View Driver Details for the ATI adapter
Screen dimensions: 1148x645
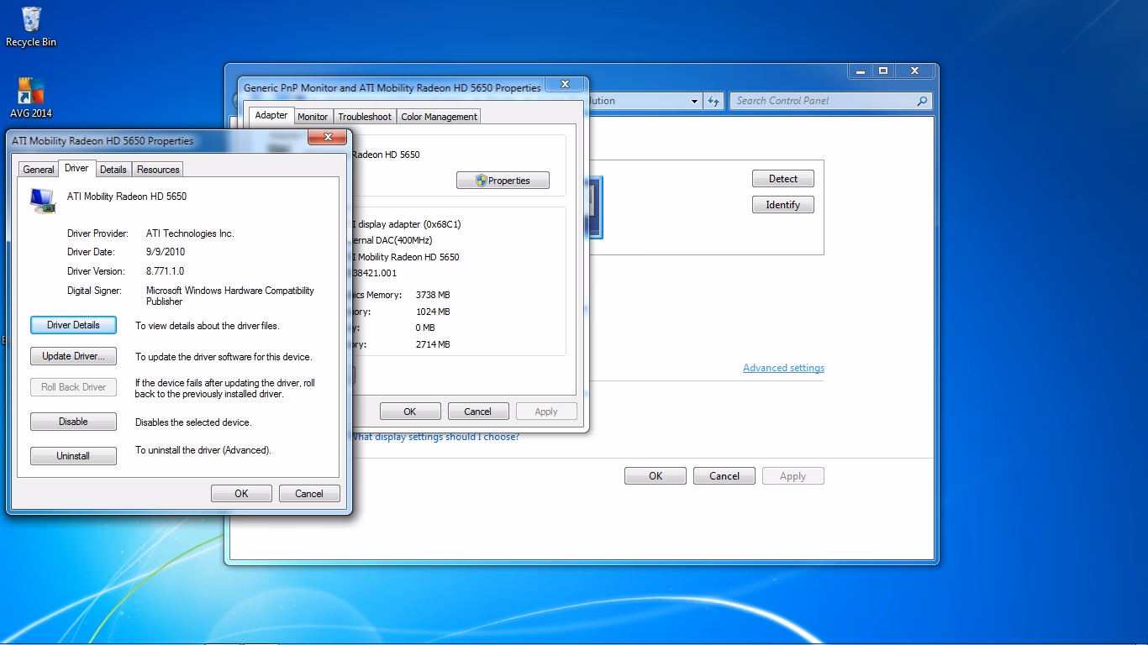[x=73, y=325]
